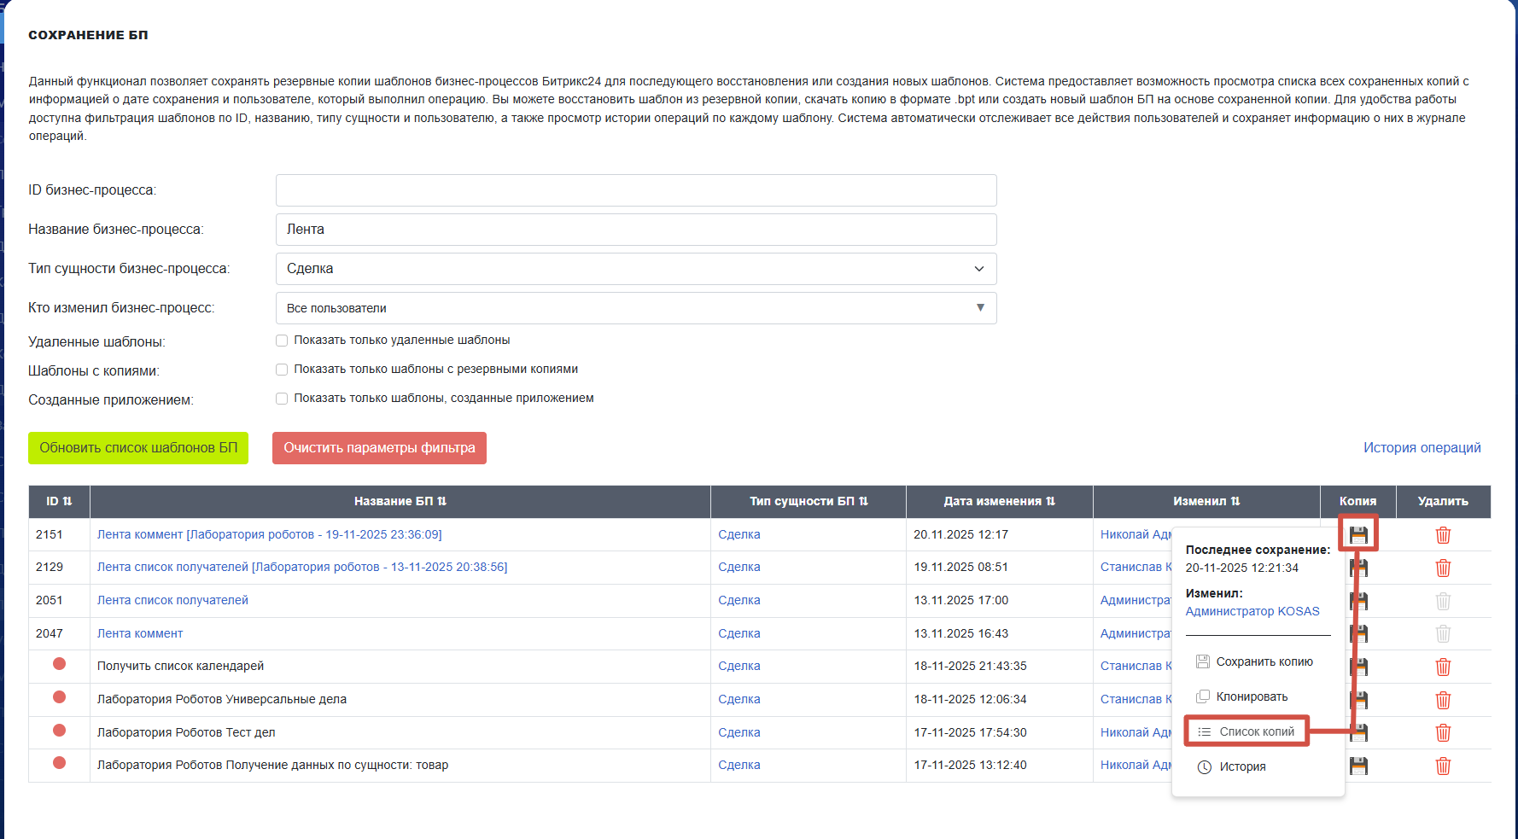The height and width of the screenshot is (839, 1518).
Task: Open Лента коммент link in row 2047
Action: tap(140, 633)
